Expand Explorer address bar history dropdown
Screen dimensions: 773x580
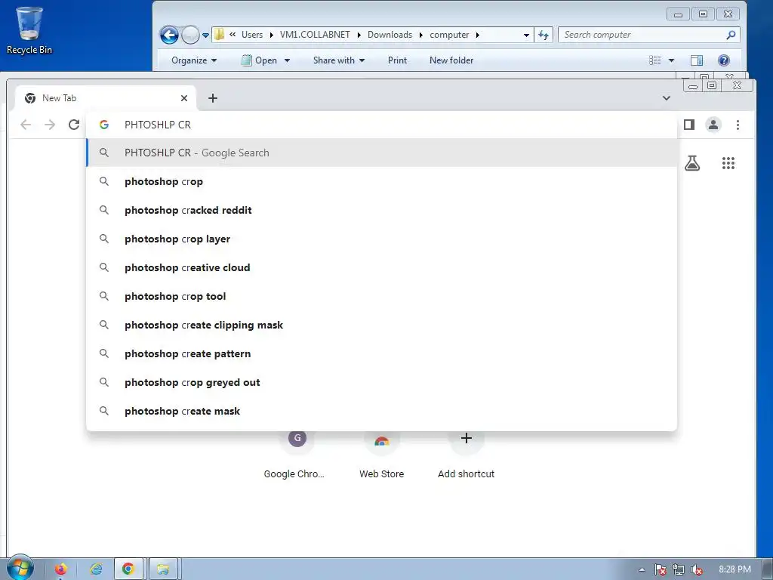[x=526, y=35]
